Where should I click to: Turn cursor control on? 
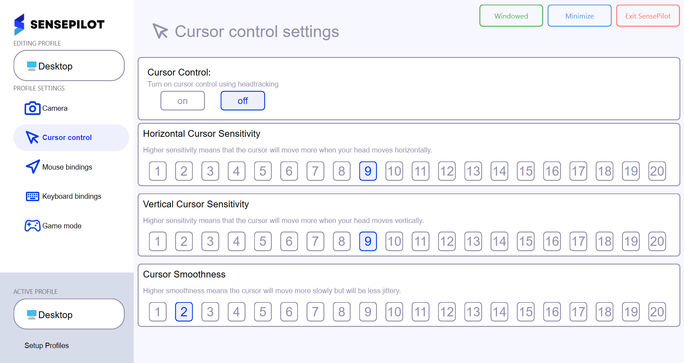(182, 101)
